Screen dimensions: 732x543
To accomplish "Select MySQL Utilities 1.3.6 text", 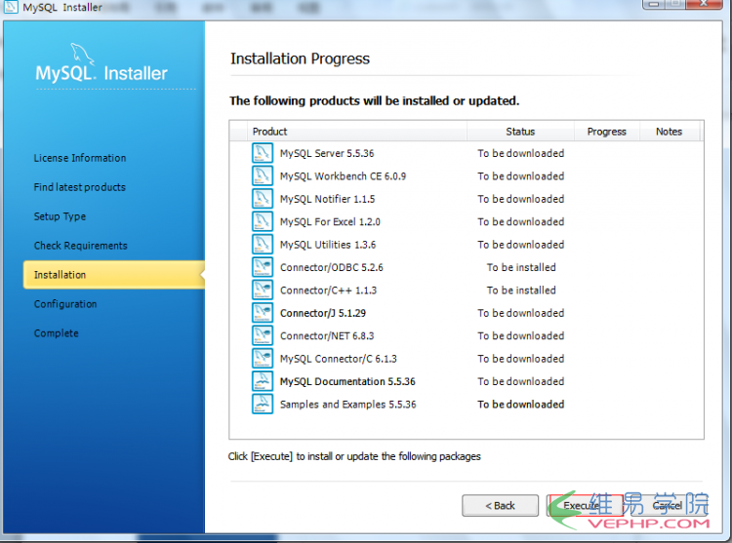I will click(x=328, y=245).
